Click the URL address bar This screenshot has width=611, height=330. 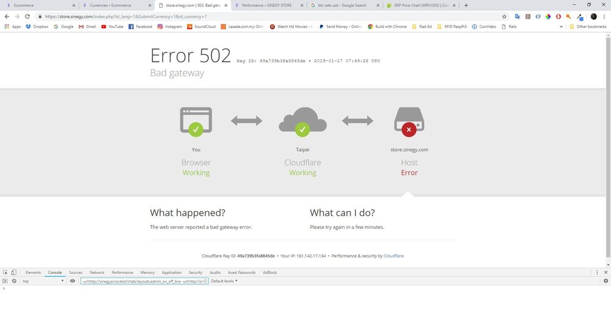click(x=269, y=16)
